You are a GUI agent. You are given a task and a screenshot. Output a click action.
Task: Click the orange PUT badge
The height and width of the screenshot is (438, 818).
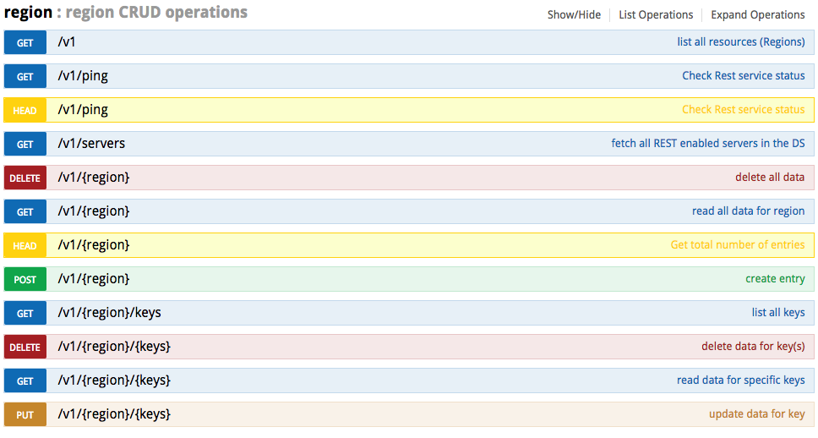pyautogui.click(x=25, y=414)
